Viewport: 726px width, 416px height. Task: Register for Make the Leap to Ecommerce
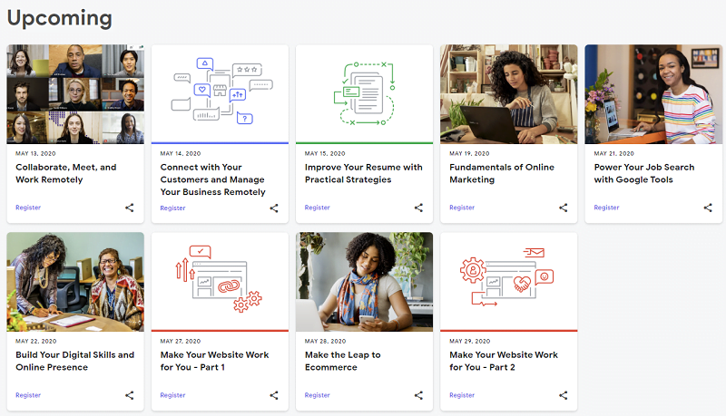(x=318, y=395)
